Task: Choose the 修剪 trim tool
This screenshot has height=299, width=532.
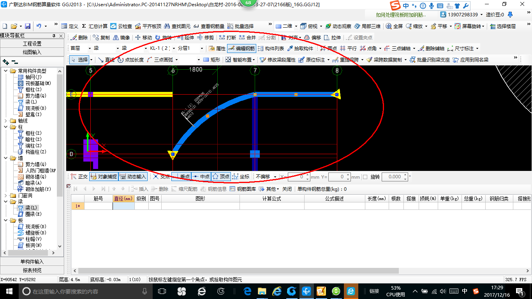Action: (x=205, y=38)
